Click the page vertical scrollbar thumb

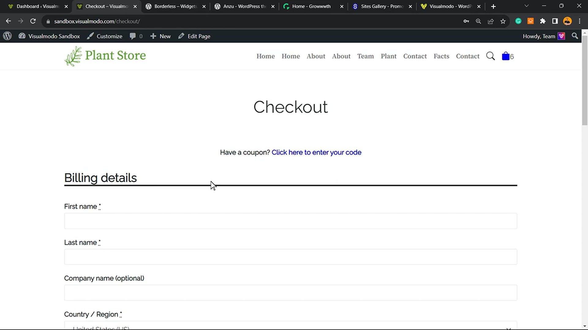pyautogui.click(x=585, y=80)
